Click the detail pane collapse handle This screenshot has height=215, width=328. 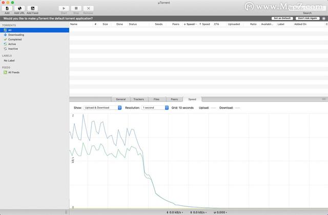324,99
